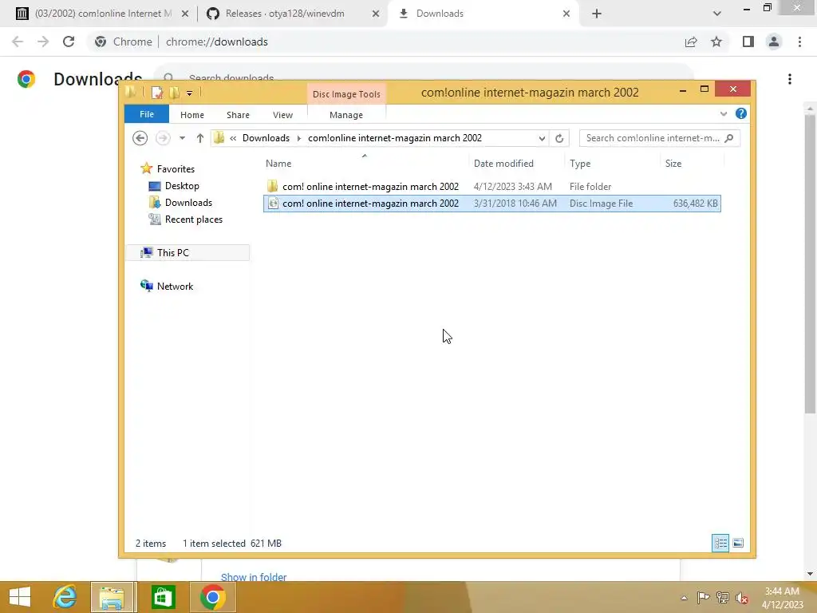Open the Share ribbon tab
The width and height of the screenshot is (817, 613).
pos(238,115)
